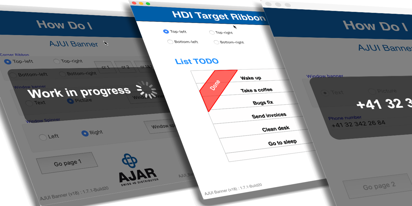This screenshot has height=206, width=412.
Task: Minimize the HDI Target Ribbon window with yellow button
Action: (x=141, y=3)
